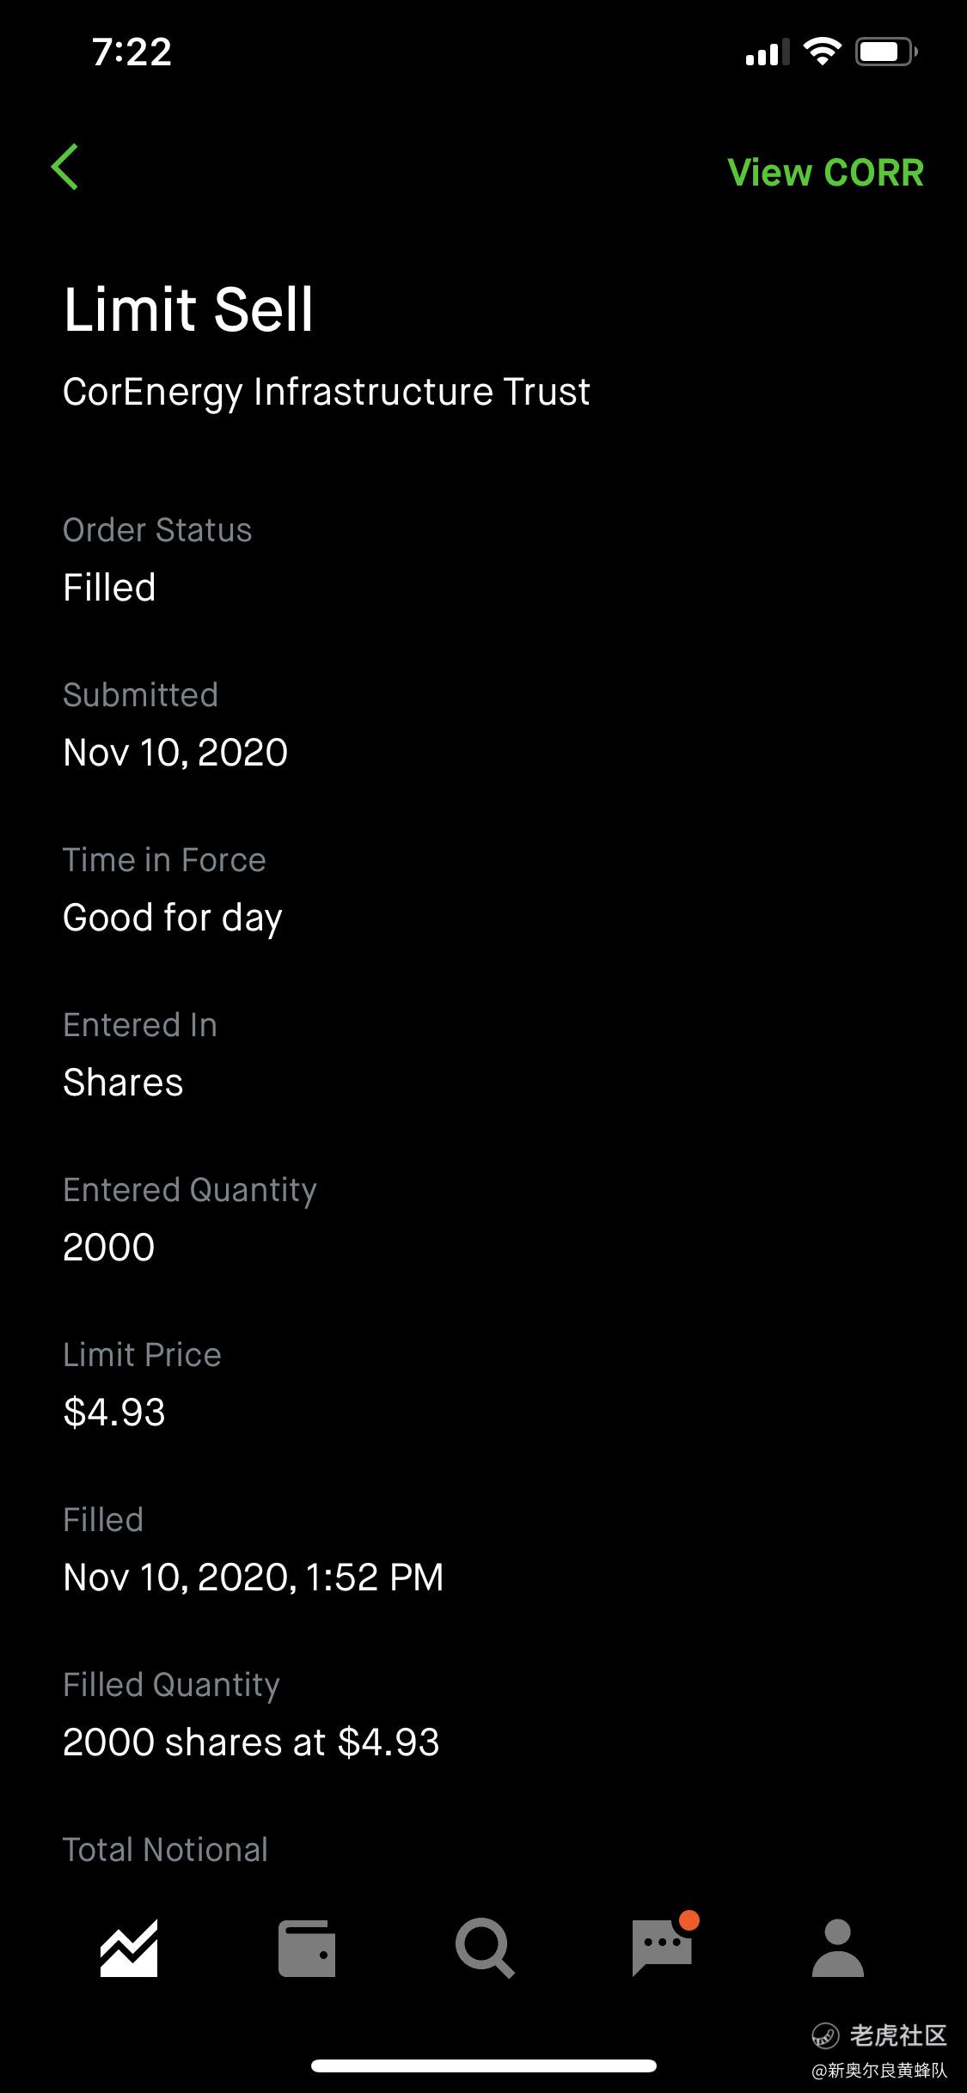Tap the green back chevron arrow
The image size is (967, 2093).
[x=65, y=167]
